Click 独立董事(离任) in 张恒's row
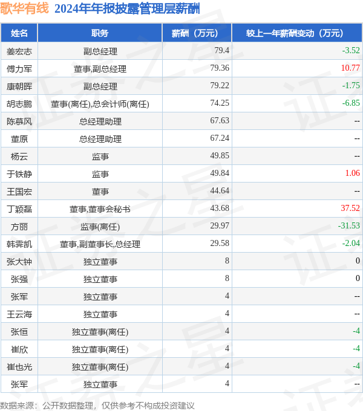 [100, 332]
